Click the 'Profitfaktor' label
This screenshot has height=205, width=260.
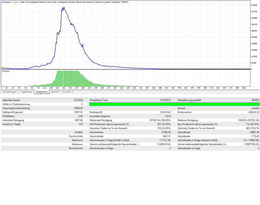click(x=9, y=116)
